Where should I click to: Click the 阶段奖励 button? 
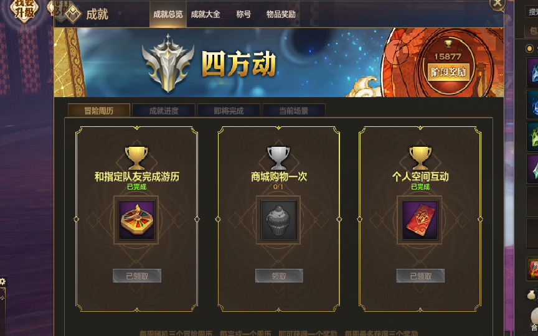pos(448,72)
